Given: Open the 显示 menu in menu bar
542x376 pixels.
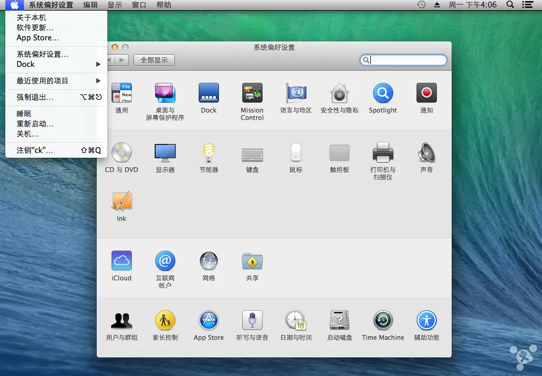Looking at the screenshot, I should click(114, 5).
